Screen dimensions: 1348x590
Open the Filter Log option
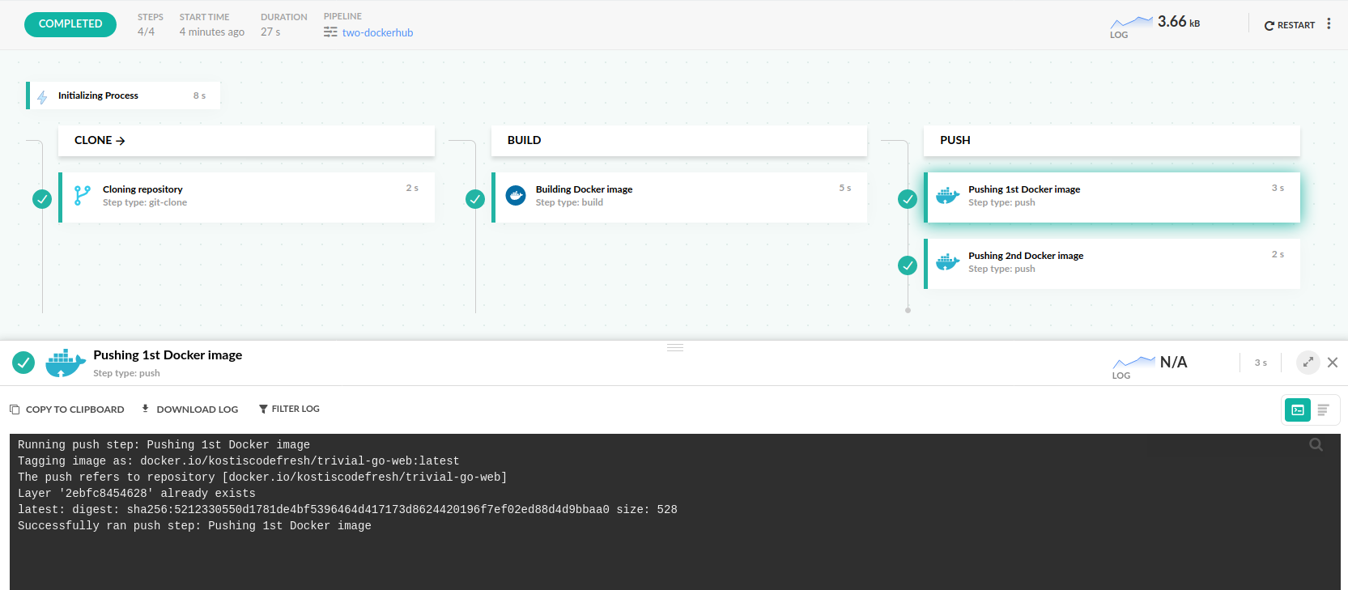click(x=289, y=410)
